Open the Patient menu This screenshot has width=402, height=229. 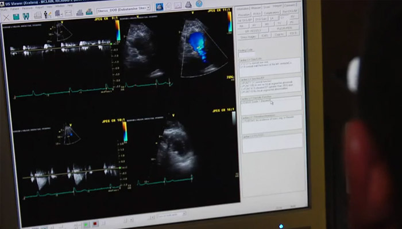pyautogui.click(x=14, y=9)
